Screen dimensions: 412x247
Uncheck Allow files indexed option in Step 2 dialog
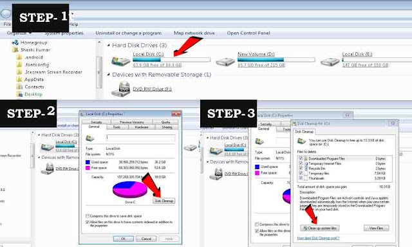88,222
